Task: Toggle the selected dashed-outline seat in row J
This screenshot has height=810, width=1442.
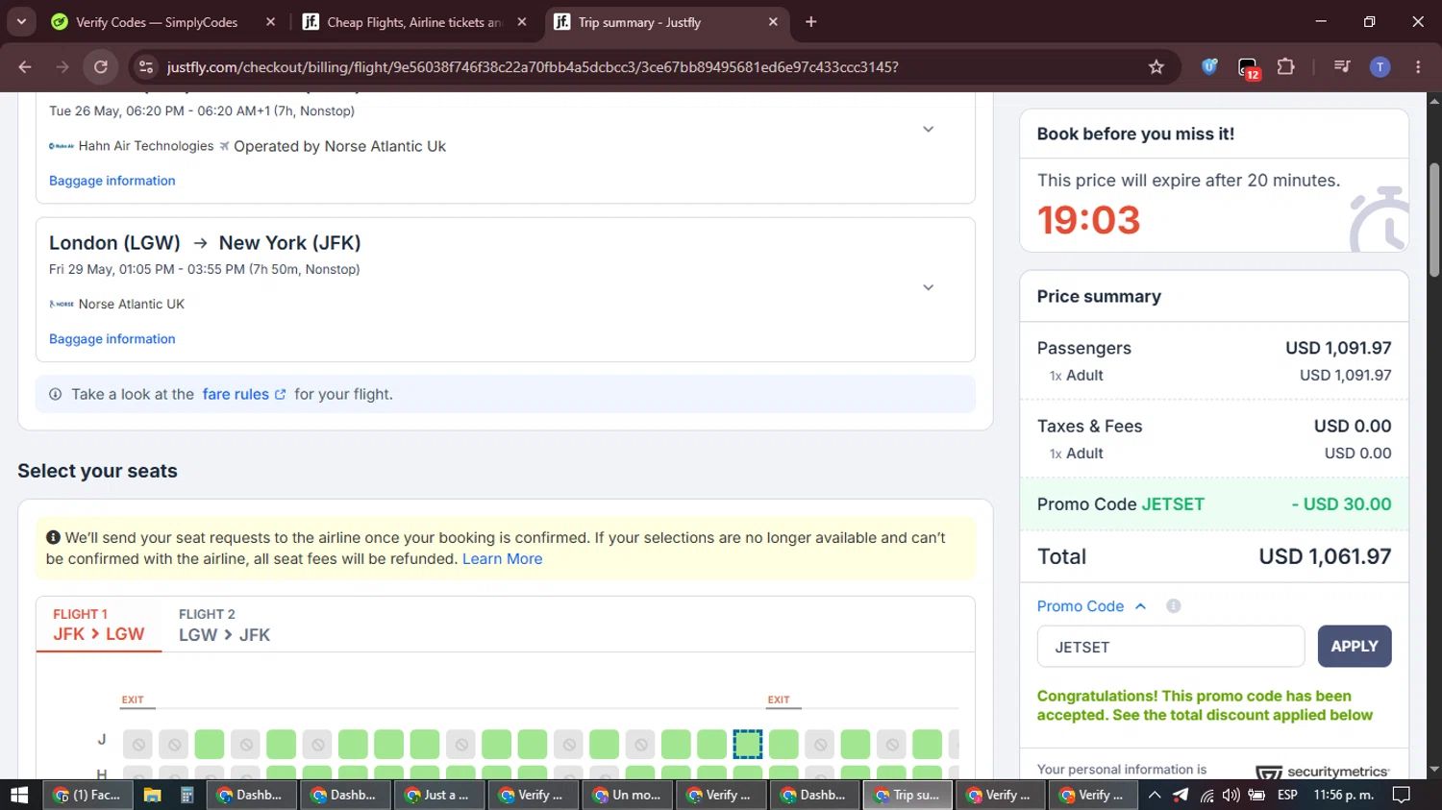Action: click(x=748, y=744)
